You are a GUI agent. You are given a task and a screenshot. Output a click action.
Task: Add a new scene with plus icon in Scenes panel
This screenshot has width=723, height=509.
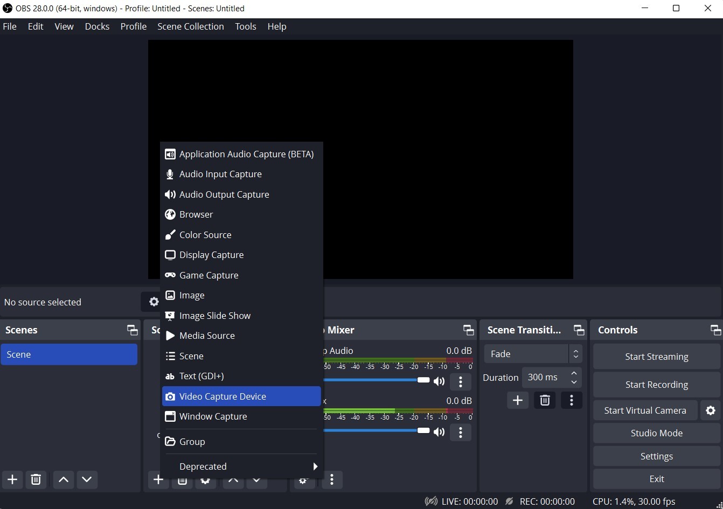click(x=12, y=479)
